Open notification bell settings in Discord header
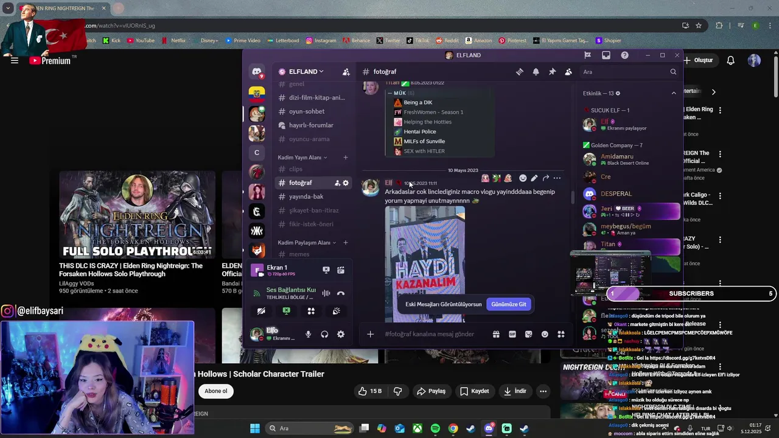Screen dimensions: 779x438 (536, 72)
